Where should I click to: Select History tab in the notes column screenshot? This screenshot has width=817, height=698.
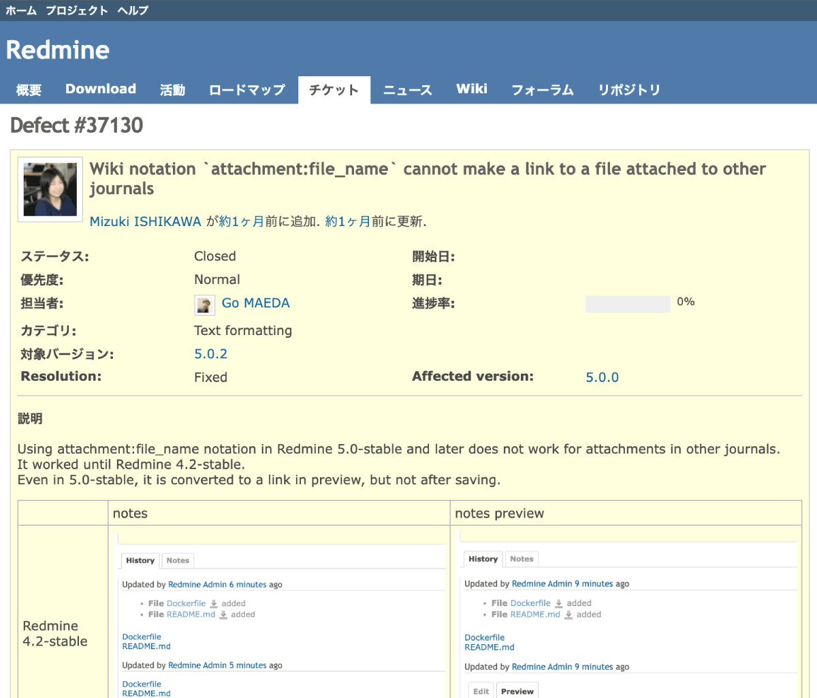[x=140, y=560]
